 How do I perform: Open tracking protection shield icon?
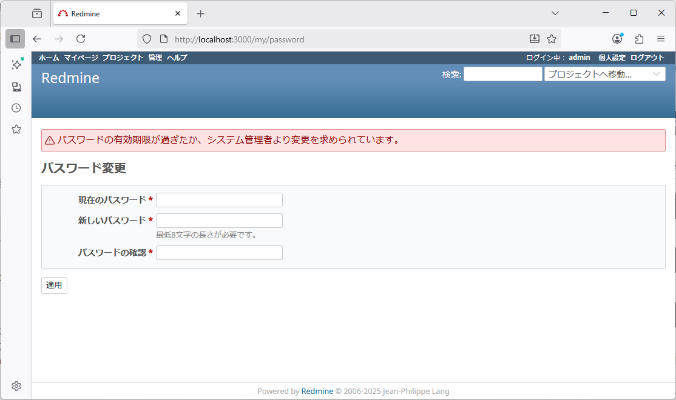tap(147, 39)
